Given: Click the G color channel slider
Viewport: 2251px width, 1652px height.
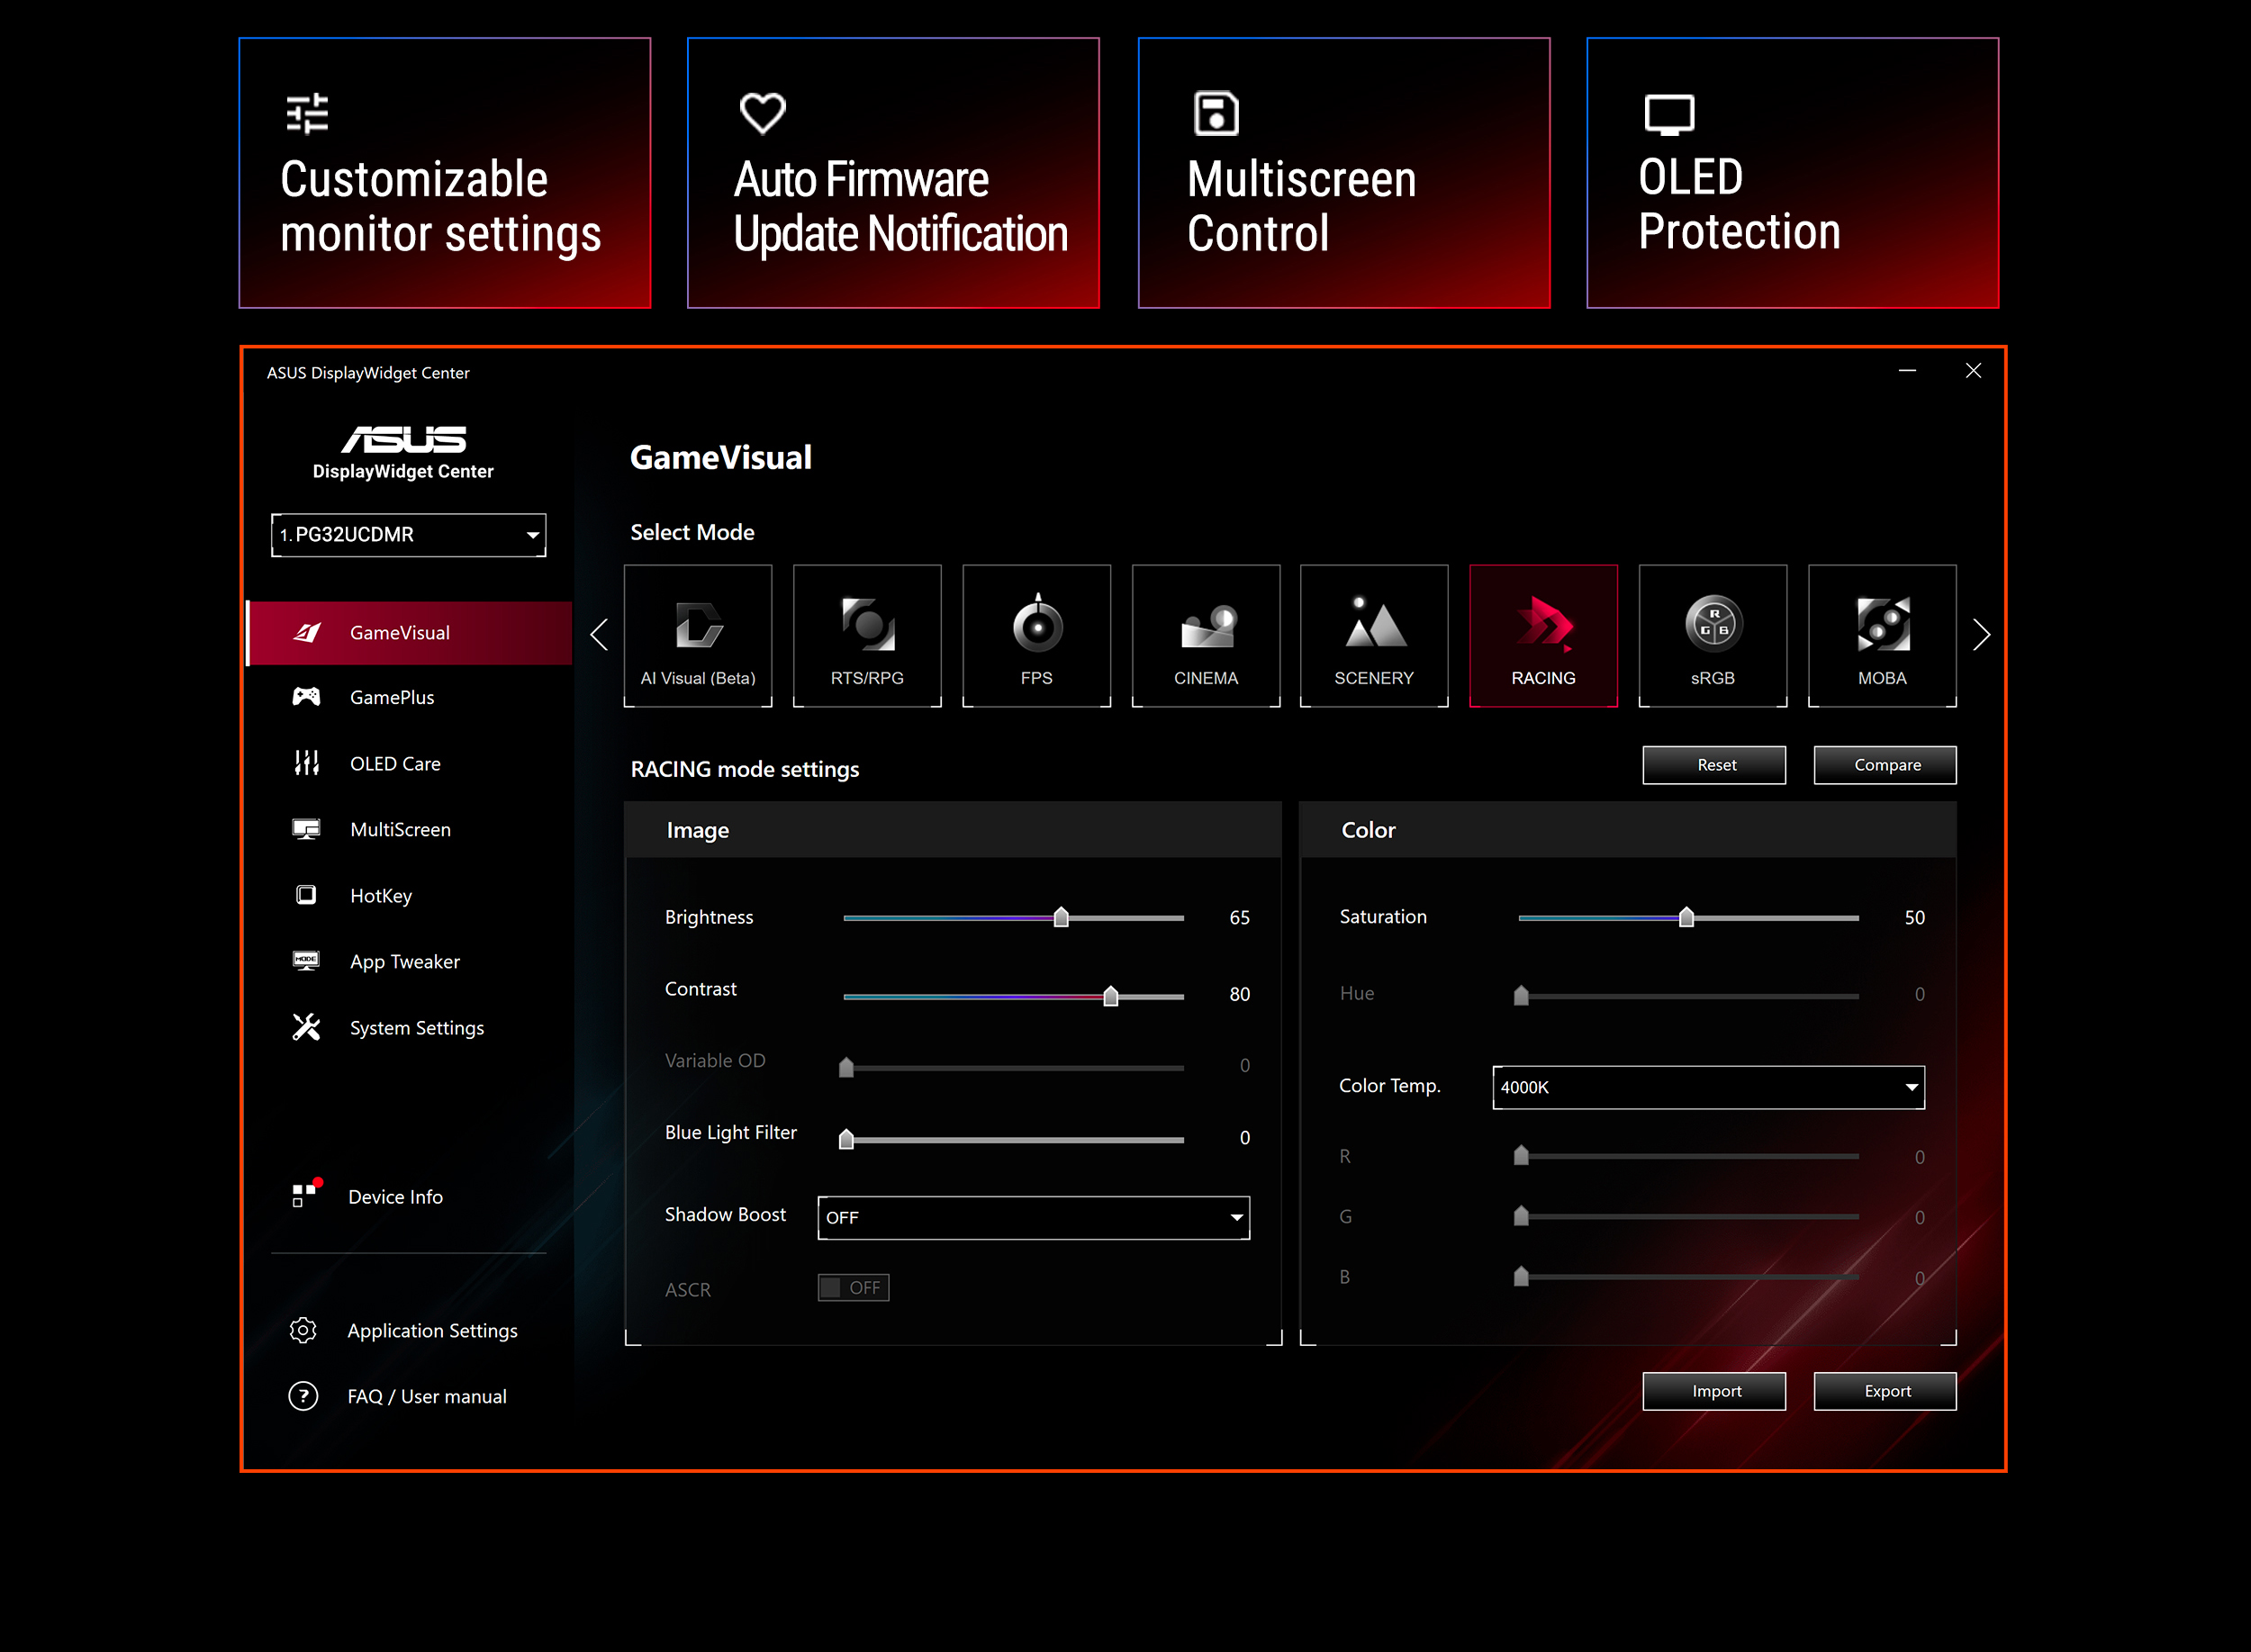Looking at the screenshot, I should [1688, 1216].
